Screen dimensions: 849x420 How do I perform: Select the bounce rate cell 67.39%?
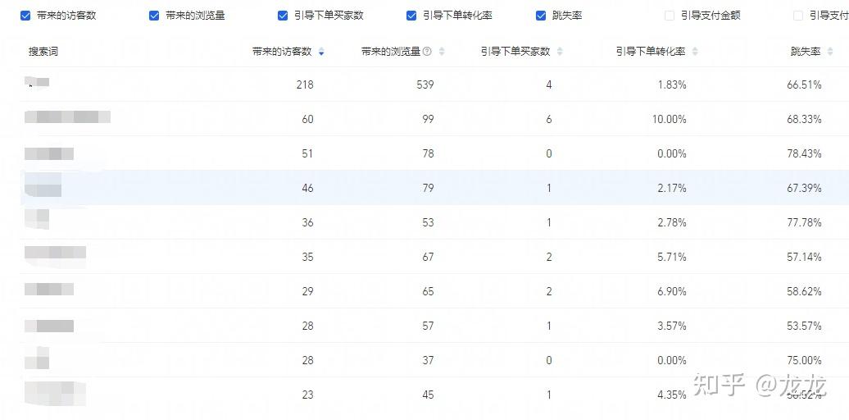click(804, 188)
